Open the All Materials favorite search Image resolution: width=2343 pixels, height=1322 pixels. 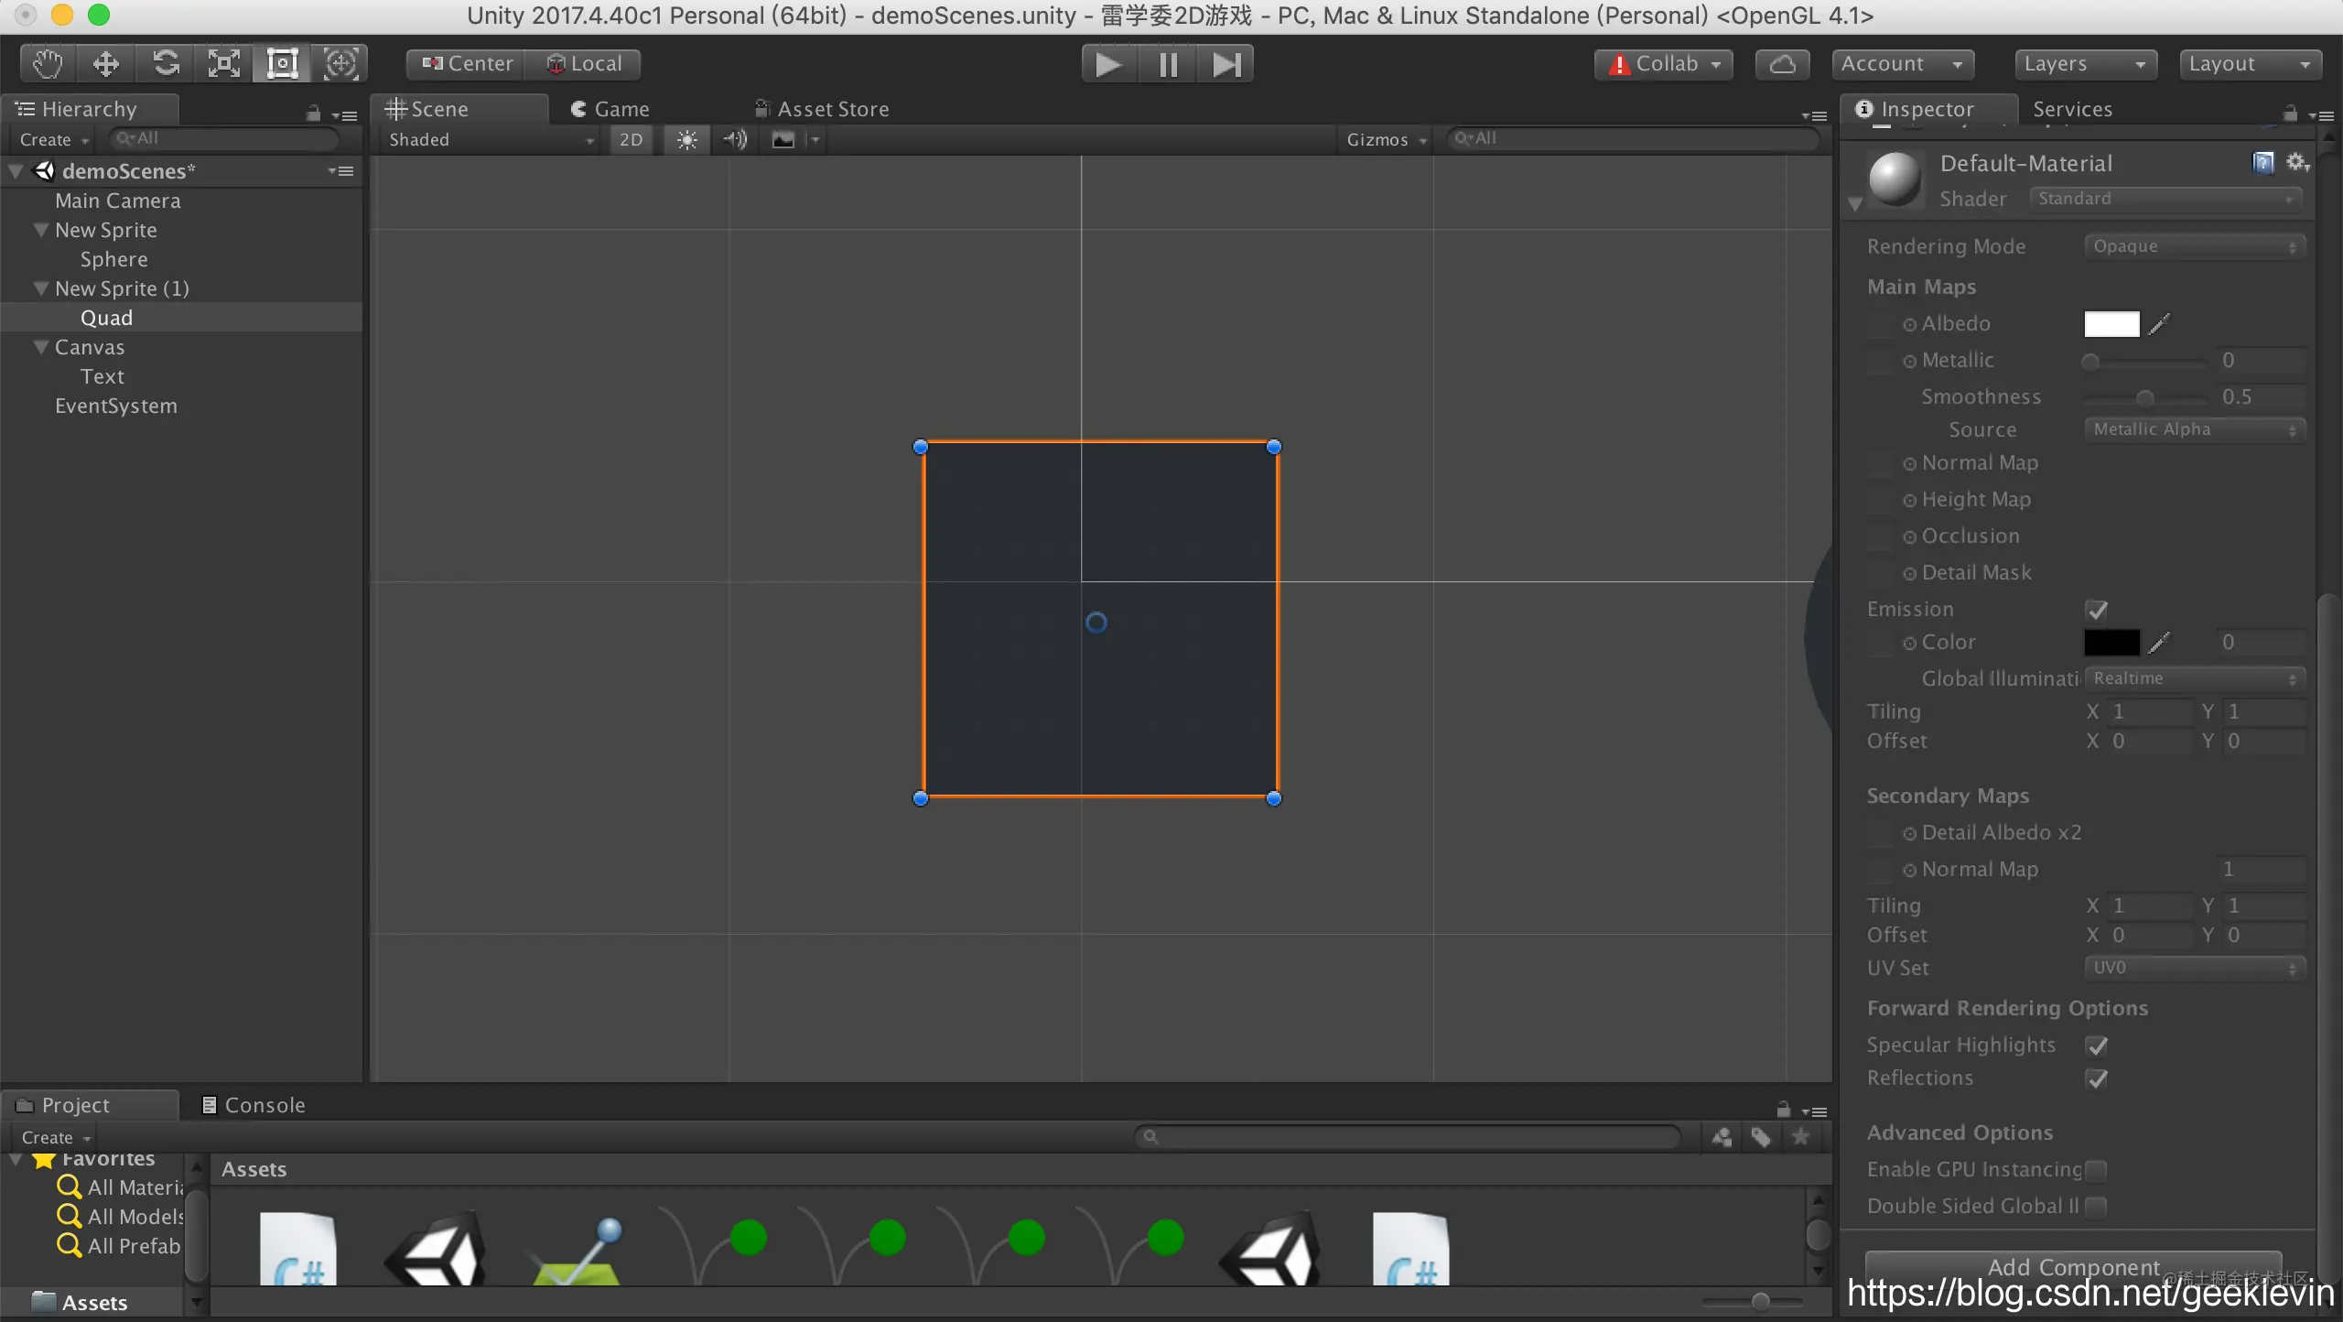[120, 1187]
